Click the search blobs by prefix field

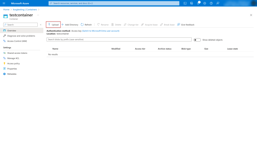(119, 39)
